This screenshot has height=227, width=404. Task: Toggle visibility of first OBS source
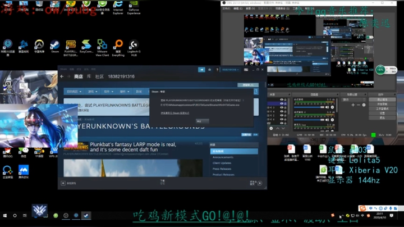pos(281,99)
